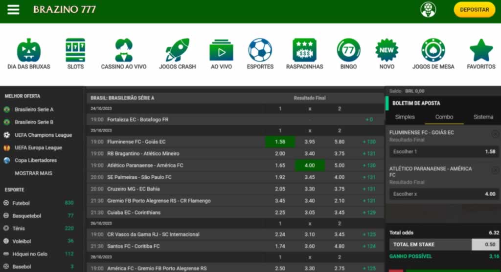Select Brasileiro Serie B in sidebar

[34, 122]
